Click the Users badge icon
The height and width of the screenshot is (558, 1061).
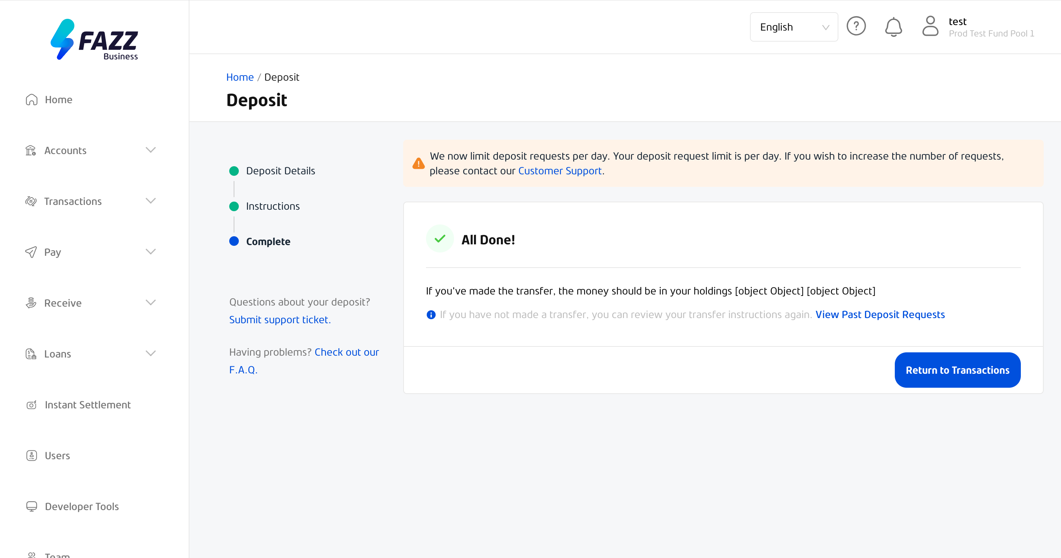(x=32, y=456)
